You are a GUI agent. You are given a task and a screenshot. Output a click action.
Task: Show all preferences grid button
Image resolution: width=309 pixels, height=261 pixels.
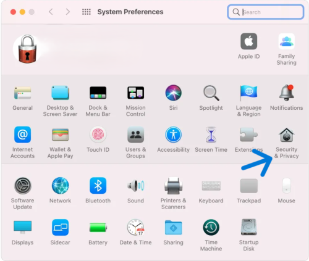pyautogui.click(x=87, y=12)
